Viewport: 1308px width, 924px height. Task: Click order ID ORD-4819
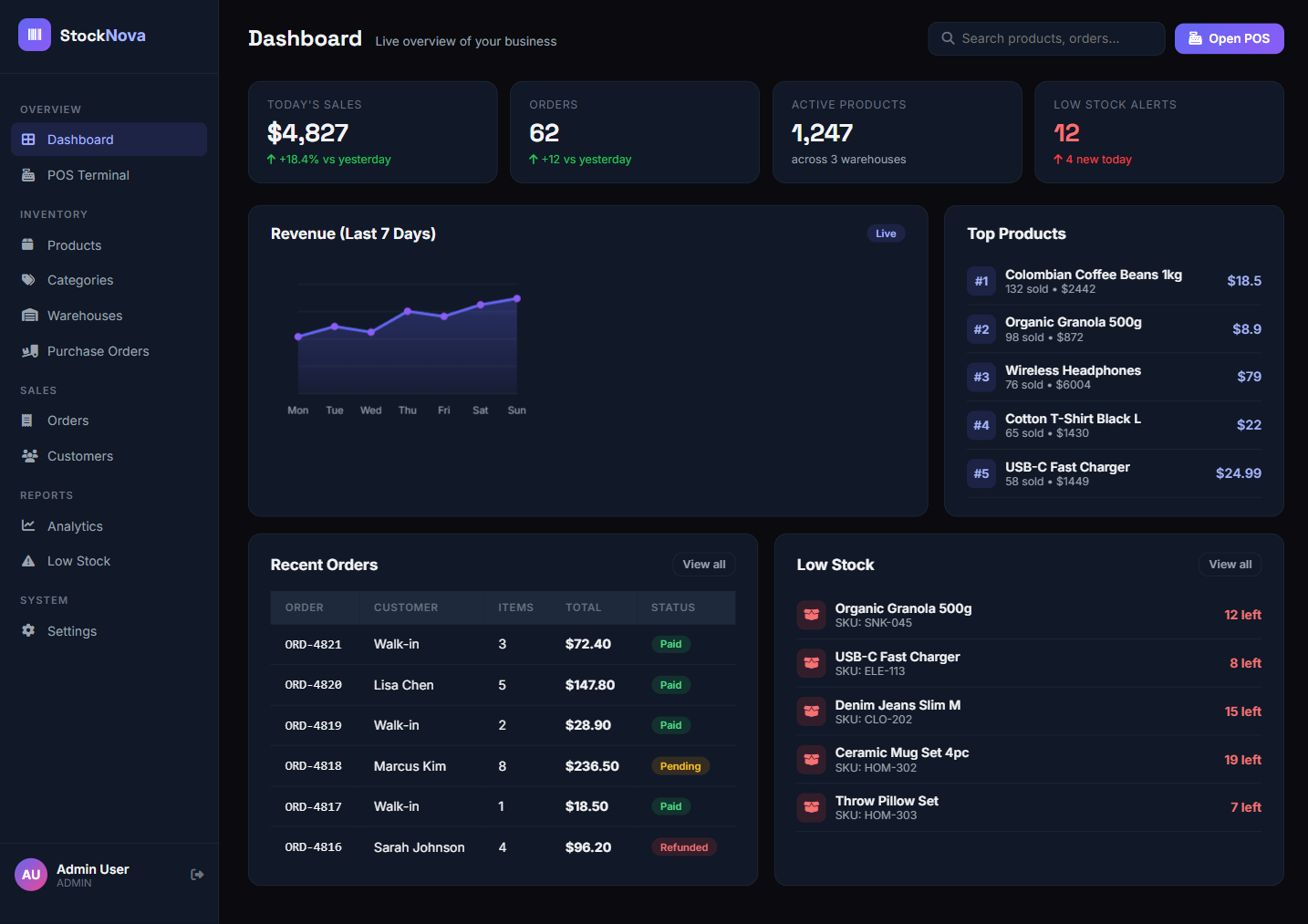[313, 726]
